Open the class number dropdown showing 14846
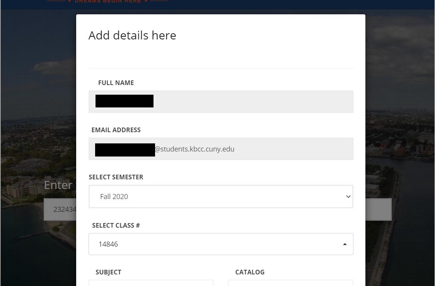Viewport: 435px width, 286px height. click(220, 244)
